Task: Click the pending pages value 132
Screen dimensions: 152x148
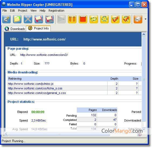Action: (x=94, y=115)
